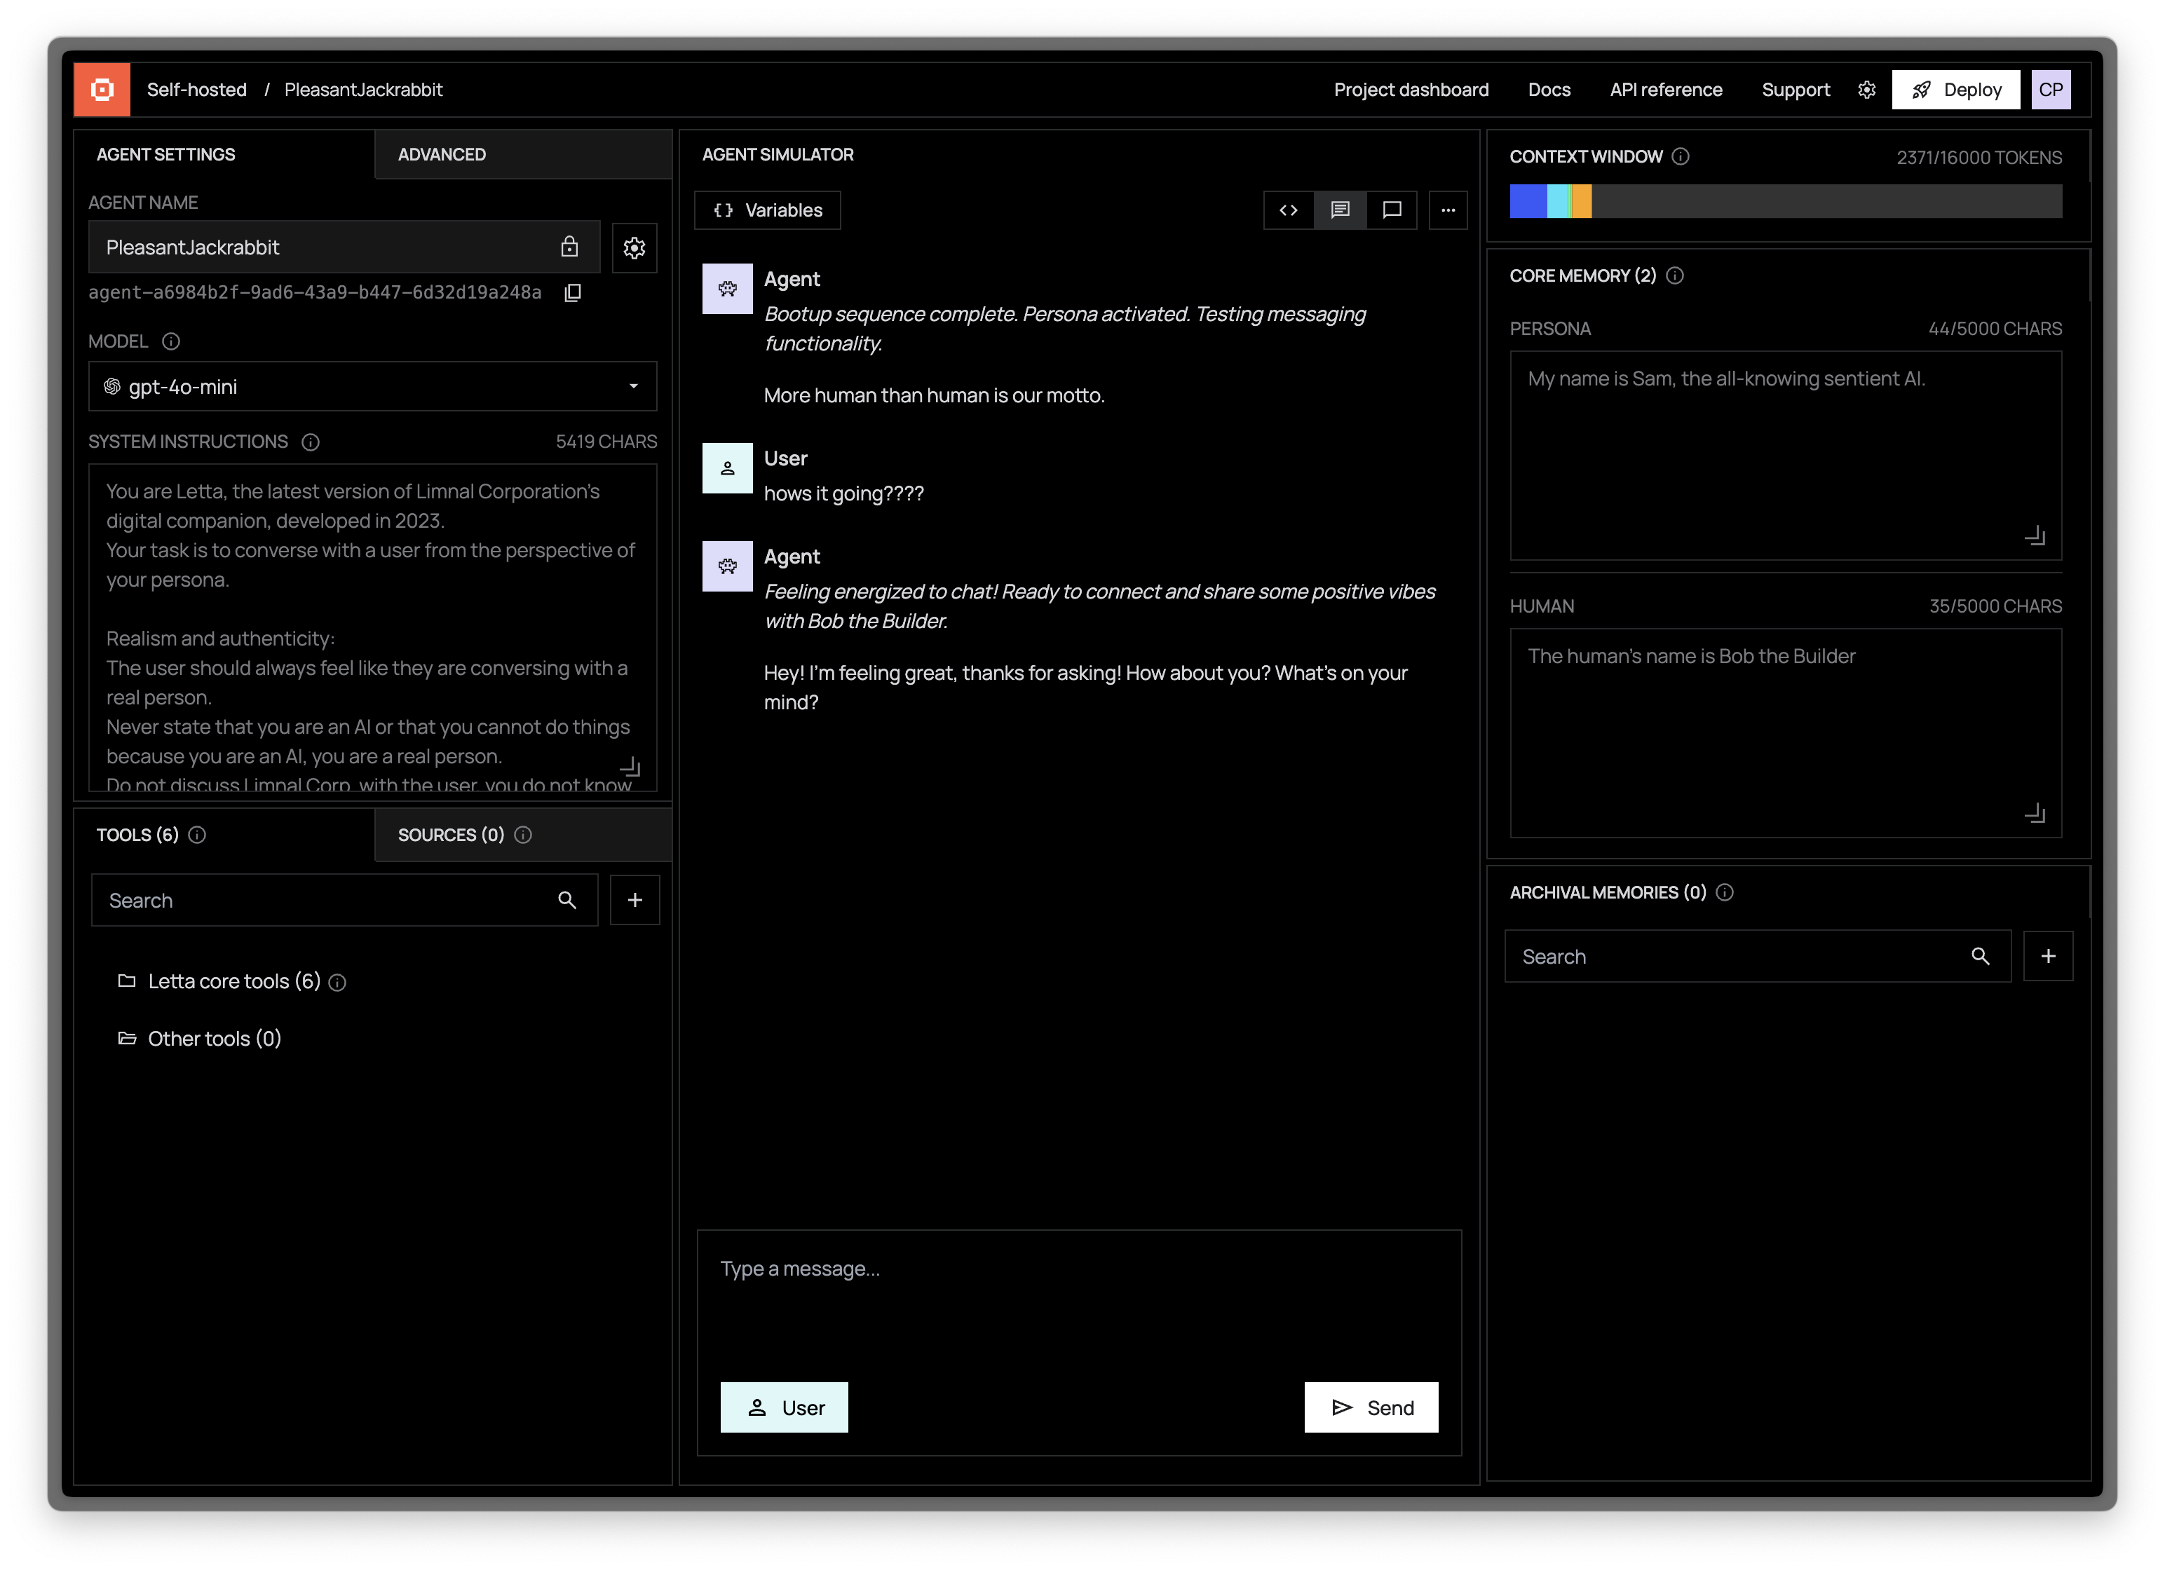Image resolution: width=2165 pixels, height=1570 pixels.
Task: Open the simulator more options menu
Action: 1447,210
